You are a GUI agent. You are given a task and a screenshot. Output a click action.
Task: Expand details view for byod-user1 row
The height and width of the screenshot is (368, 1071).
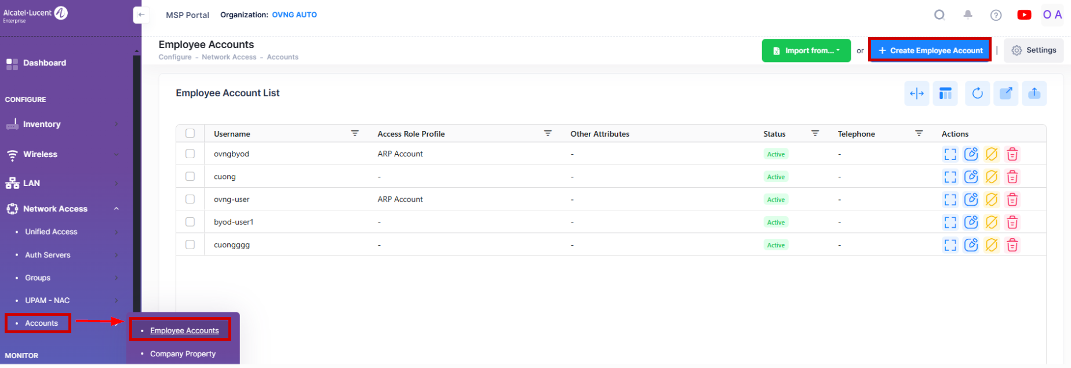(950, 222)
